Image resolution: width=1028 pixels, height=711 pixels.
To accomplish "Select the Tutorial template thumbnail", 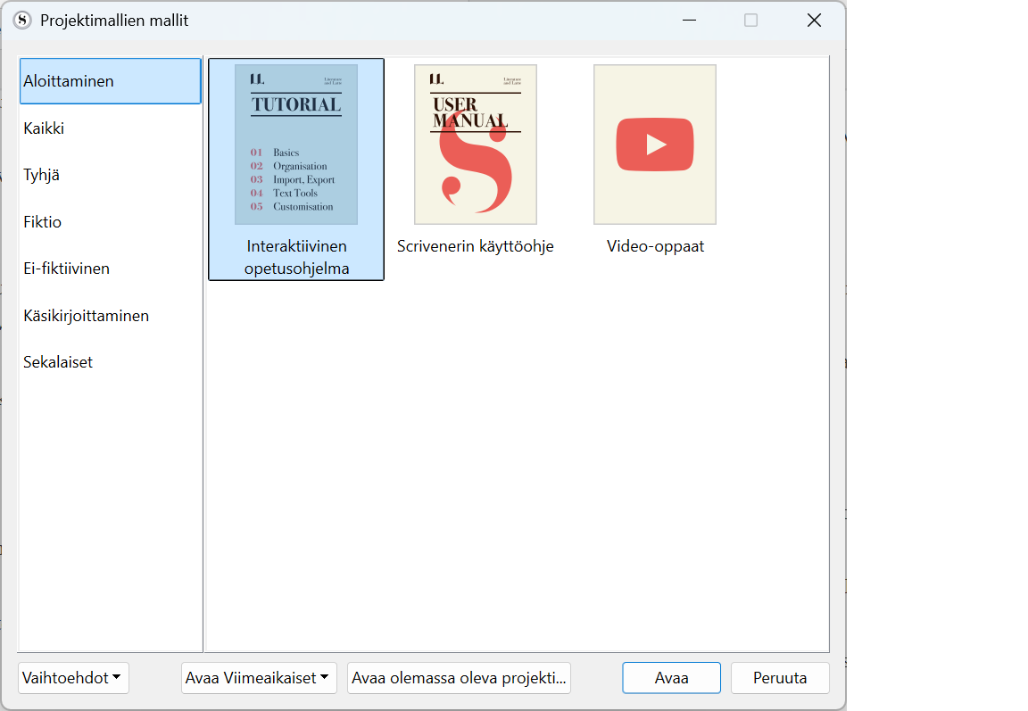I will 296,145.
